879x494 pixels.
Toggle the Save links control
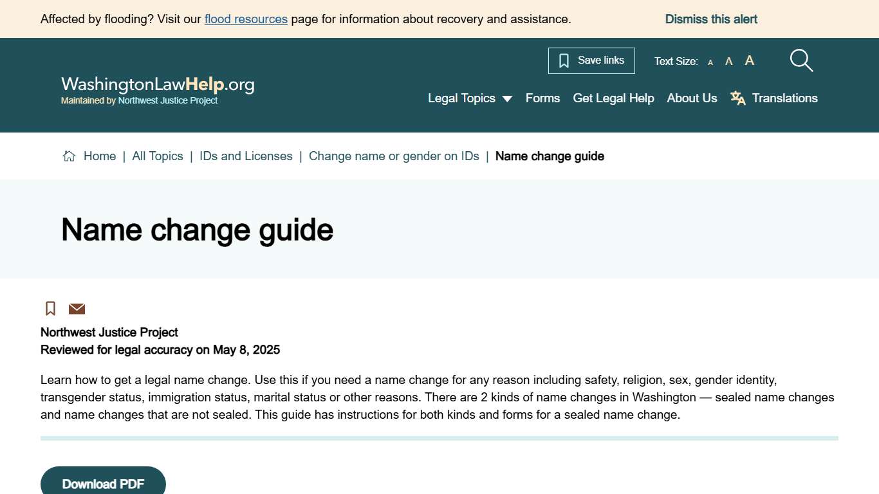coord(591,60)
